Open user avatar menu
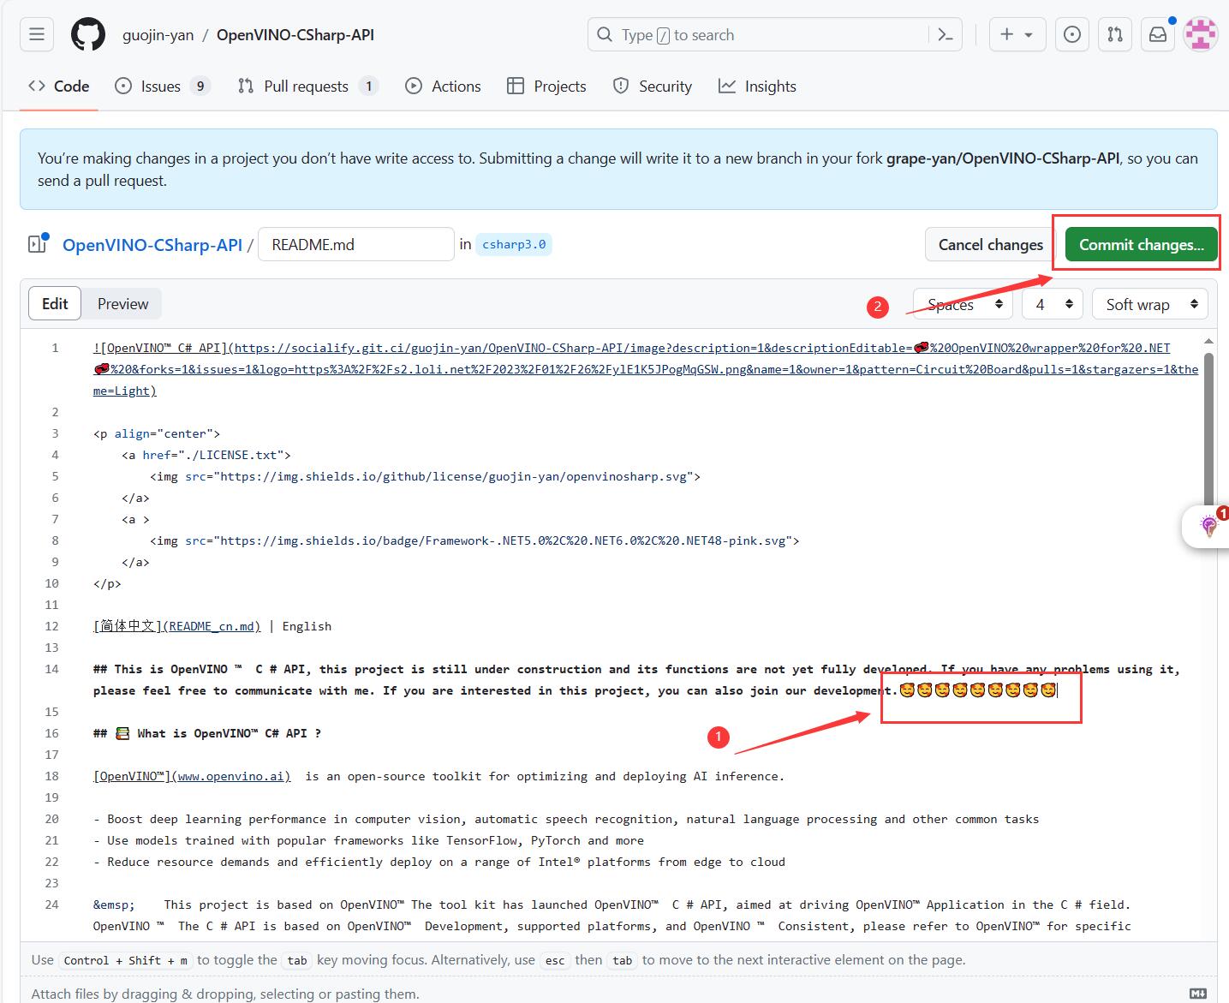Image resolution: width=1229 pixels, height=1003 pixels. click(x=1200, y=35)
